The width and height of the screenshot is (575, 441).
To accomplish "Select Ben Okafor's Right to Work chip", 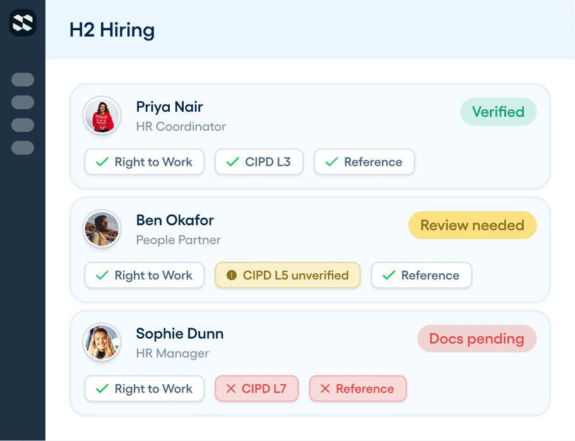I will pos(145,275).
